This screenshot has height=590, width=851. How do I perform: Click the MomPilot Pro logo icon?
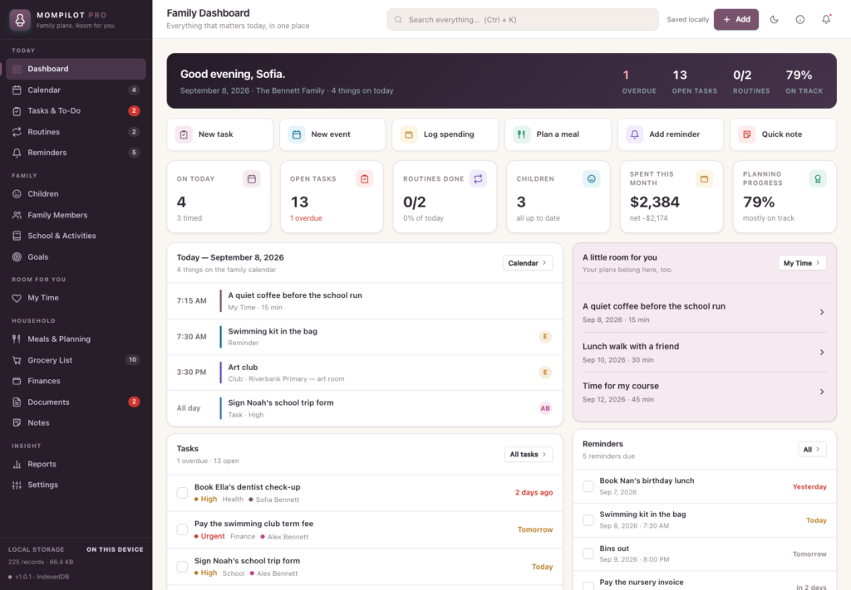click(x=20, y=20)
